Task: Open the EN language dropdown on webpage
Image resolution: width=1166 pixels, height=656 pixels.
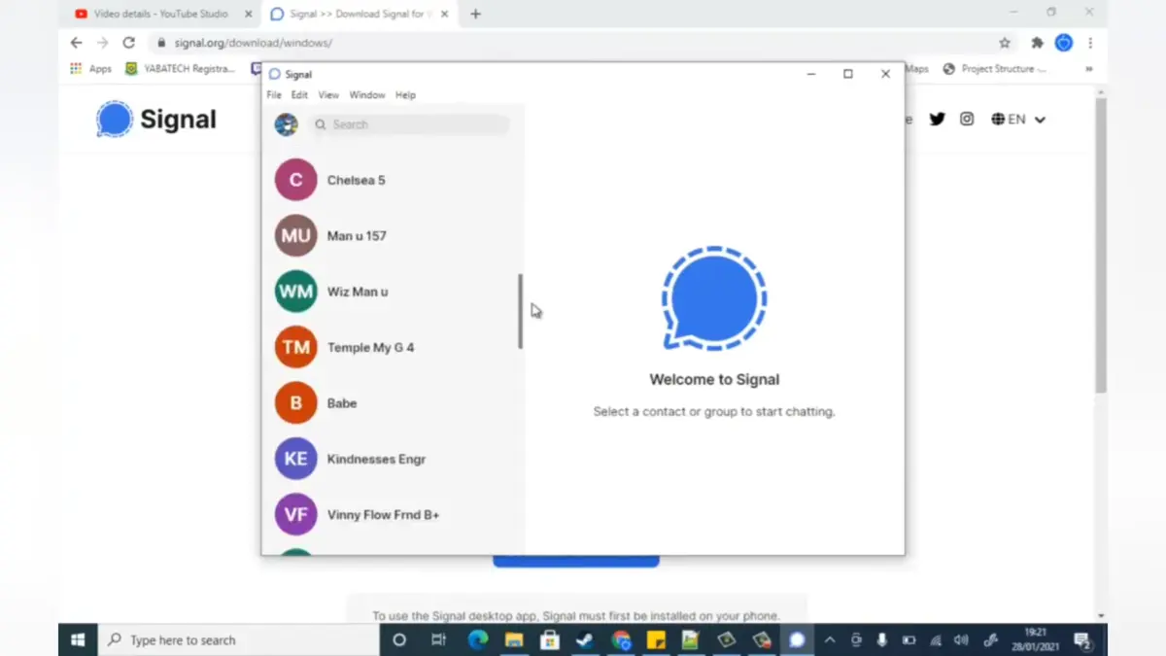Action: tap(1018, 120)
